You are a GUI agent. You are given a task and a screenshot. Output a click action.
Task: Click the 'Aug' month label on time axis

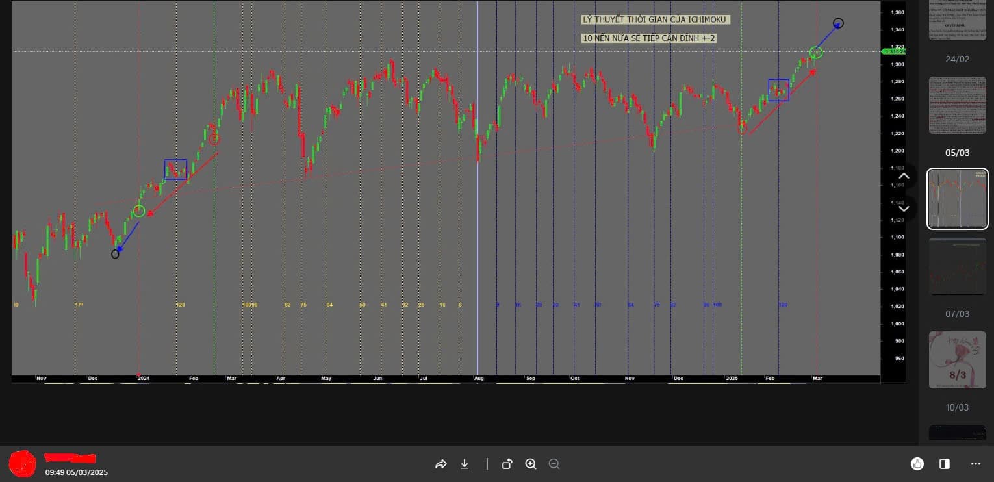click(479, 378)
